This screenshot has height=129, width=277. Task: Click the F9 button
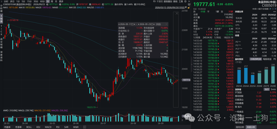154,2
